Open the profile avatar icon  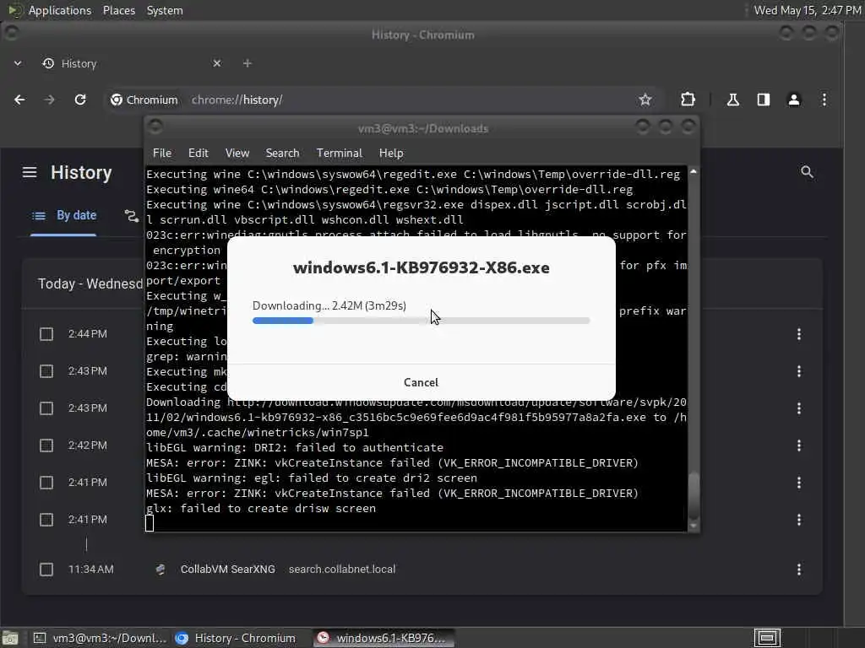click(794, 100)
